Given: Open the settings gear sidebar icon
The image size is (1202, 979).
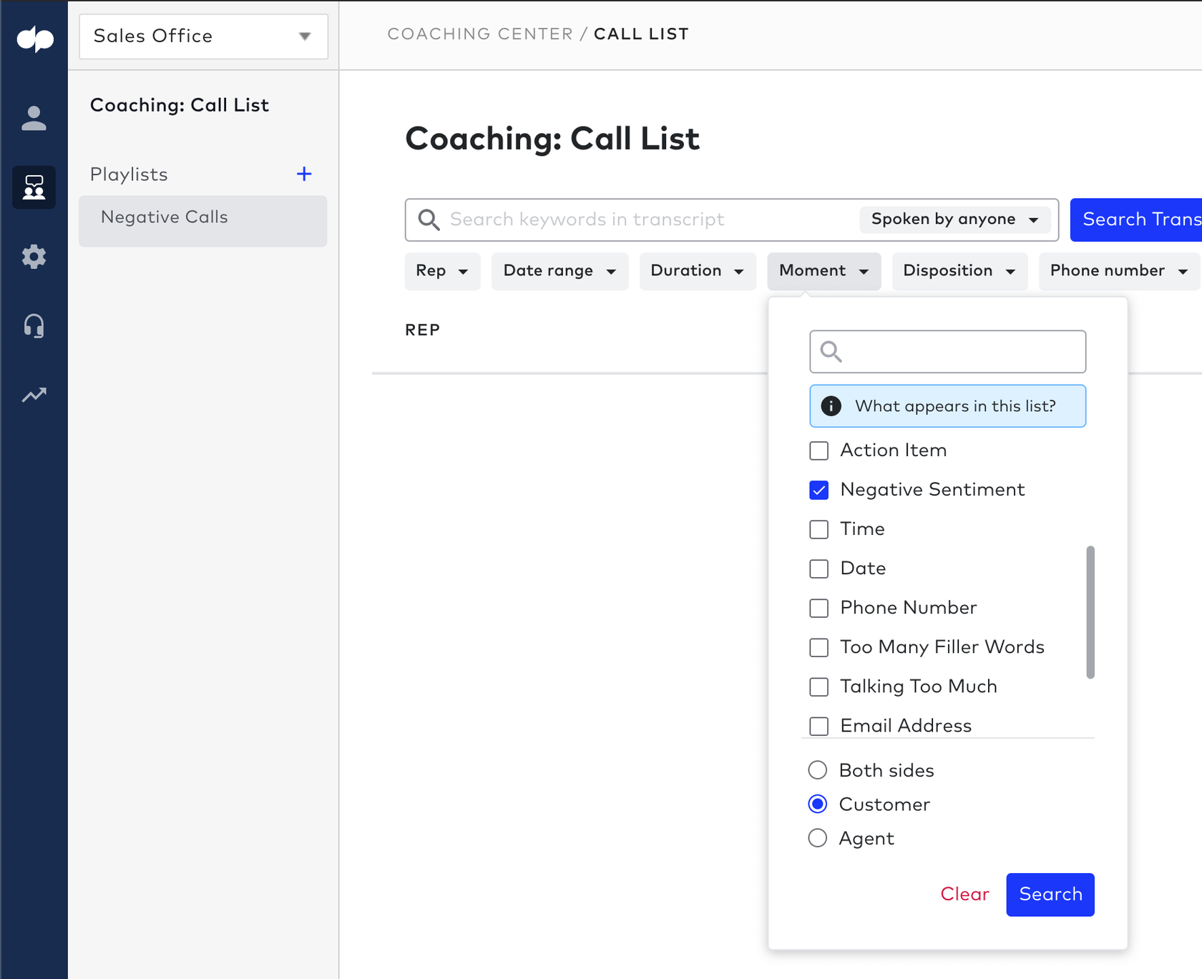Looking at the screenshot, I should point(34,257).
